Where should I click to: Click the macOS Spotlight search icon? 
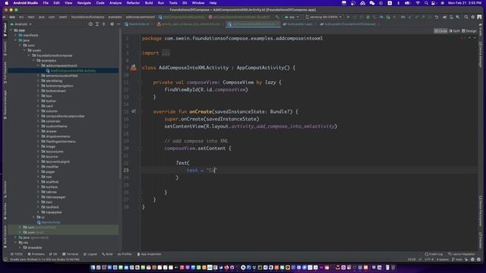pyautogui.click(x=426, y=3)
